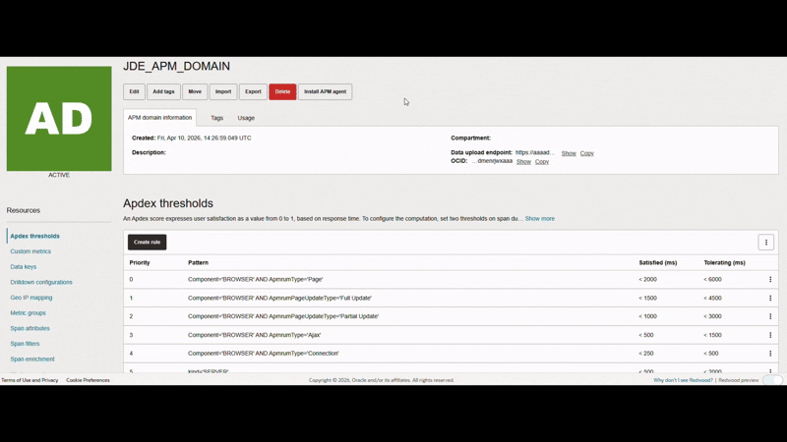Click Install APM agent button

click(x=326, y=91)
